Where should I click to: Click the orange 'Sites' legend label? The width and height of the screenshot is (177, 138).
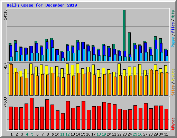click(x=173, y=90)
